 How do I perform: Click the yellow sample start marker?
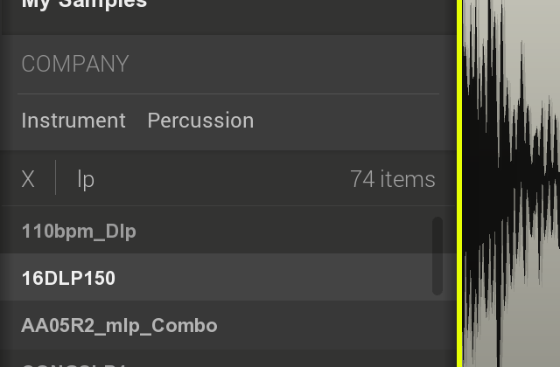459,183
